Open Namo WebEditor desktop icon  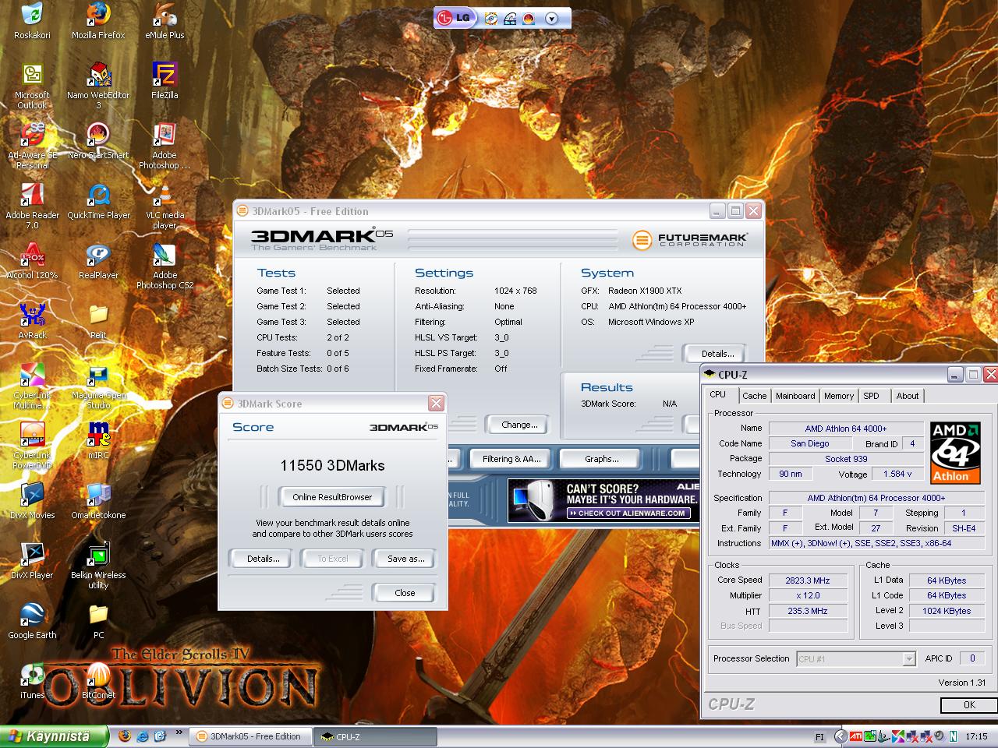tap(98, 86)
